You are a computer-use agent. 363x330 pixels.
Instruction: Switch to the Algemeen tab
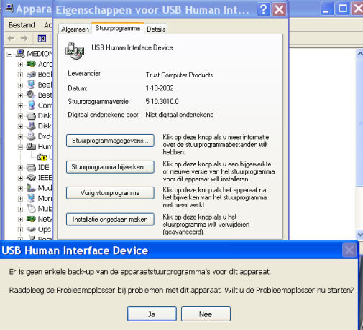tap(75, 29)
